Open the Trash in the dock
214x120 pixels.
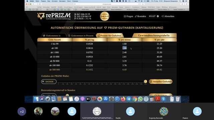pos(178,99)
